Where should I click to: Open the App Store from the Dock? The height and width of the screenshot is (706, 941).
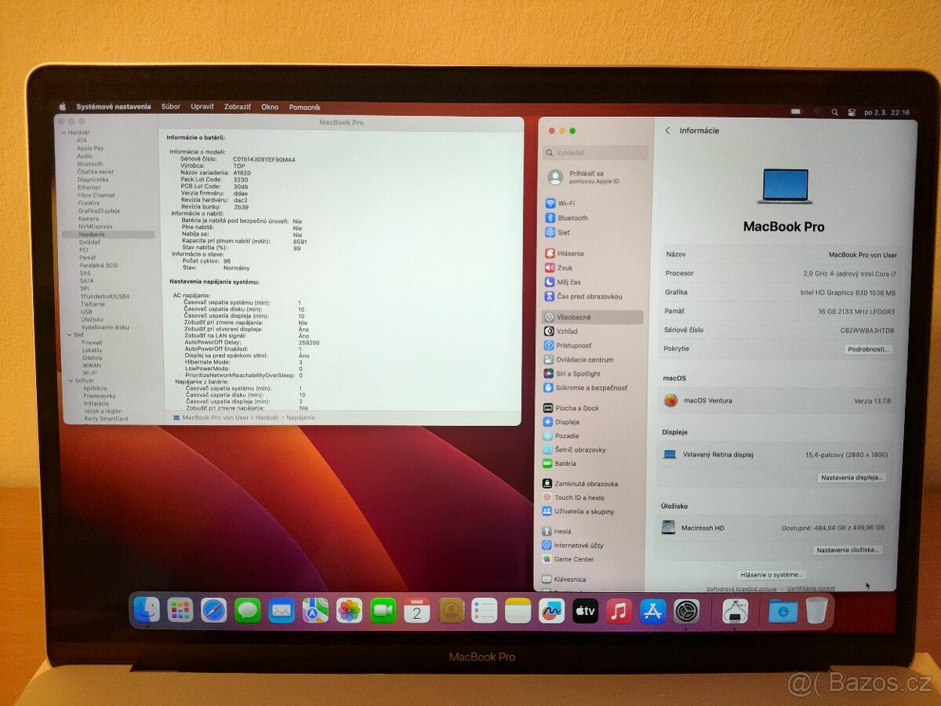point(651,610)
